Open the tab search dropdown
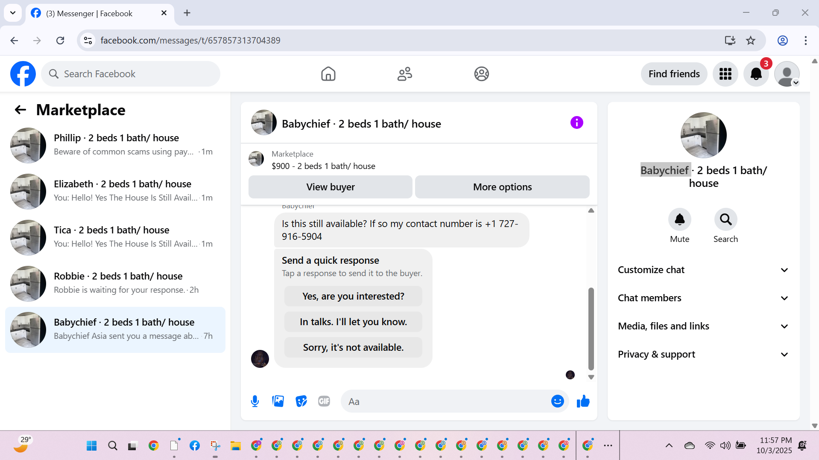This screenshot has height=460, width=819. point(13,13)
